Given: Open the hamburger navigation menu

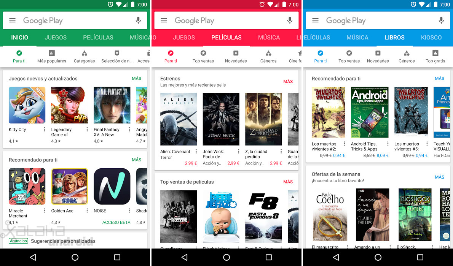Looking at the screenshot, I should (12, 20).
